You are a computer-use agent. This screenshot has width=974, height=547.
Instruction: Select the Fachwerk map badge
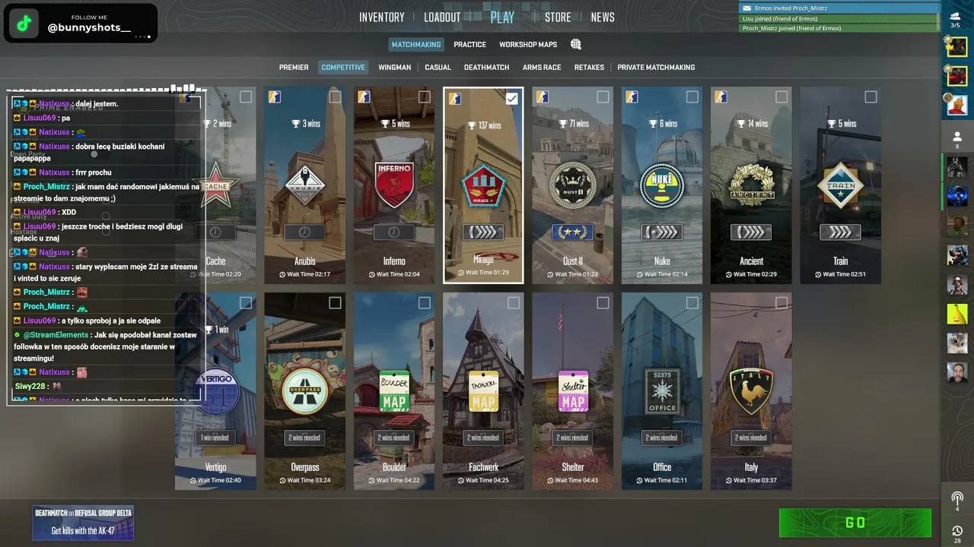click(483, 391)
